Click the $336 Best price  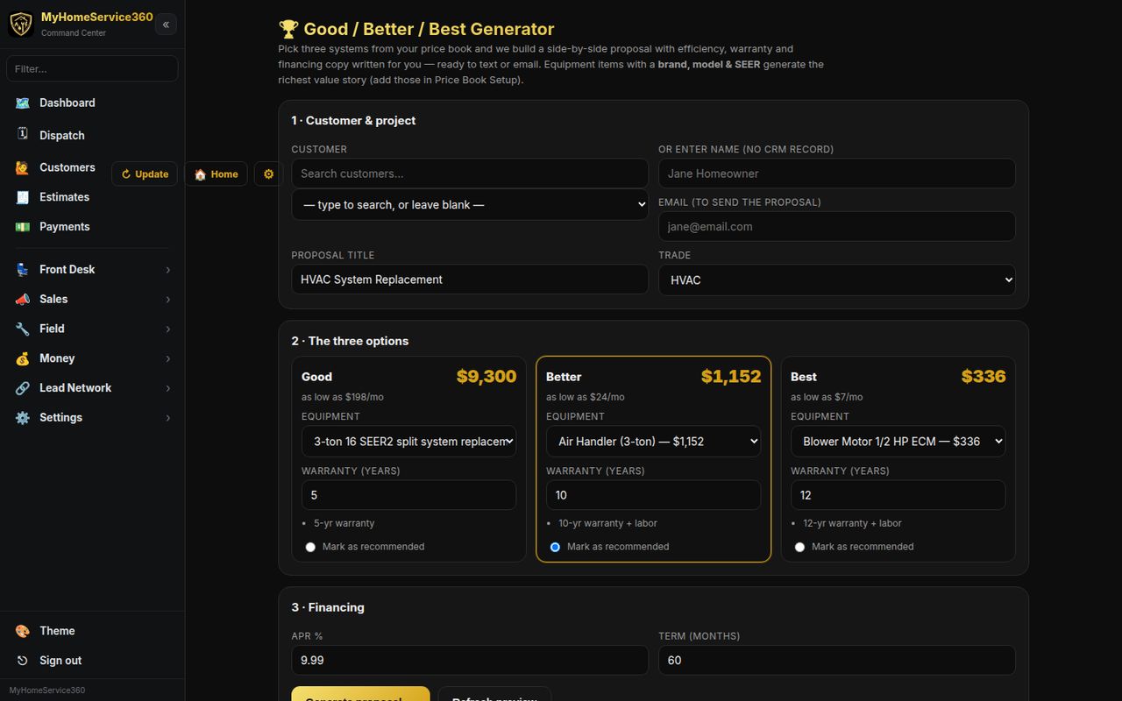[x=984, y=377]
